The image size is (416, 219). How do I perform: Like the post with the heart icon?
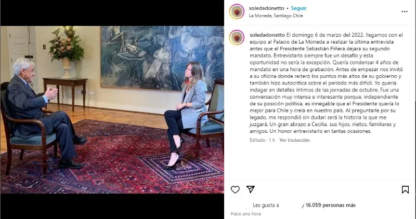235,189
